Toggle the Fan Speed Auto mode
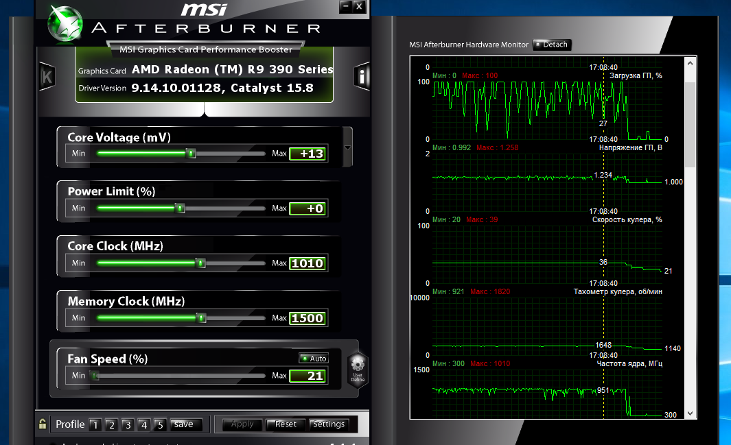731x445 pixels. click(x=314, y=358)
